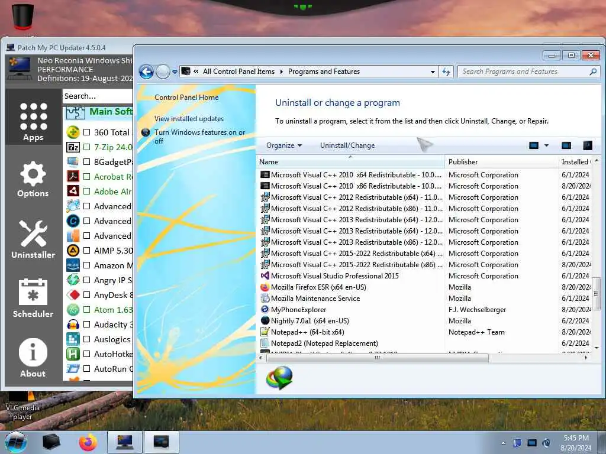Check the AIMP 5.30 checkbox
Image resolution: width=606 pixels, height=454 pixels.
(87, 251)
